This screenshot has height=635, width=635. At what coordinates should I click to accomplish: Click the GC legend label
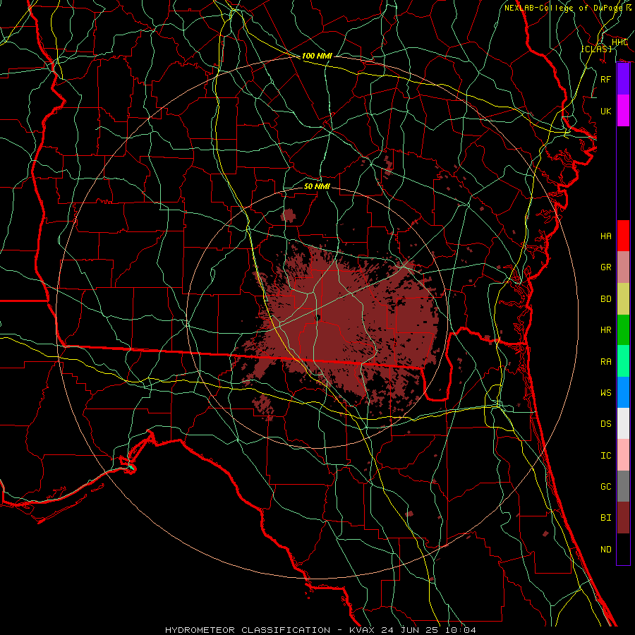605,487
